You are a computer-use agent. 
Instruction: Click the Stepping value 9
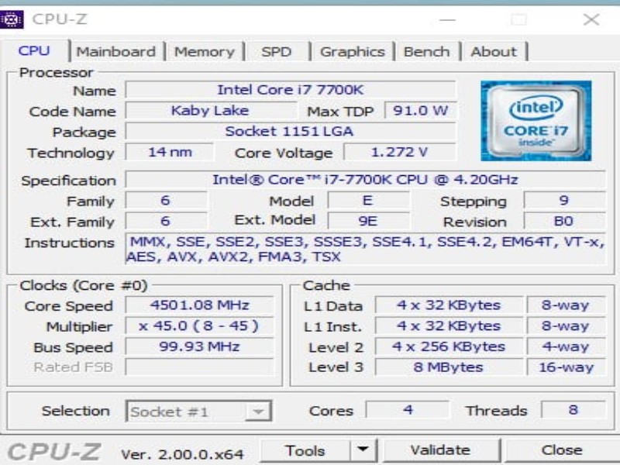564,200
